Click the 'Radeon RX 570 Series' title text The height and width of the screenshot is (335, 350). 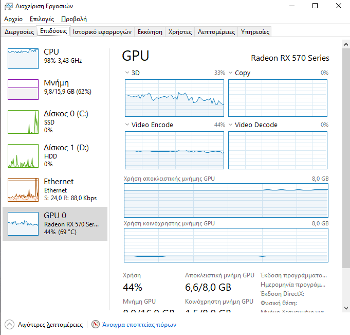(290, 58)
